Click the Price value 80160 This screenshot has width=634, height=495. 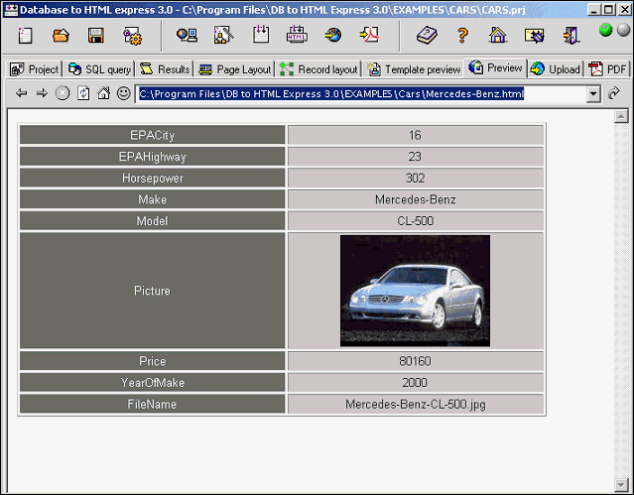tap(416, 361)
